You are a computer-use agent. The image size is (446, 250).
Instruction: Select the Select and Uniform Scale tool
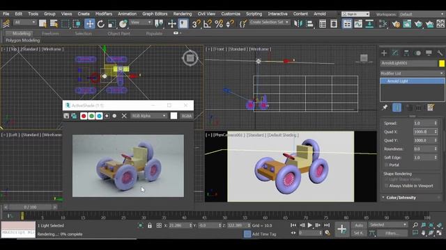[x=111, y=24]
